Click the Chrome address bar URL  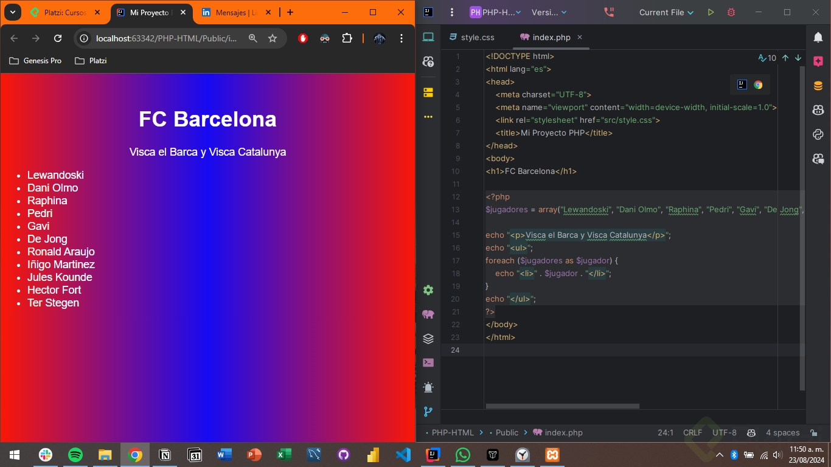click(x=167, y=38)
